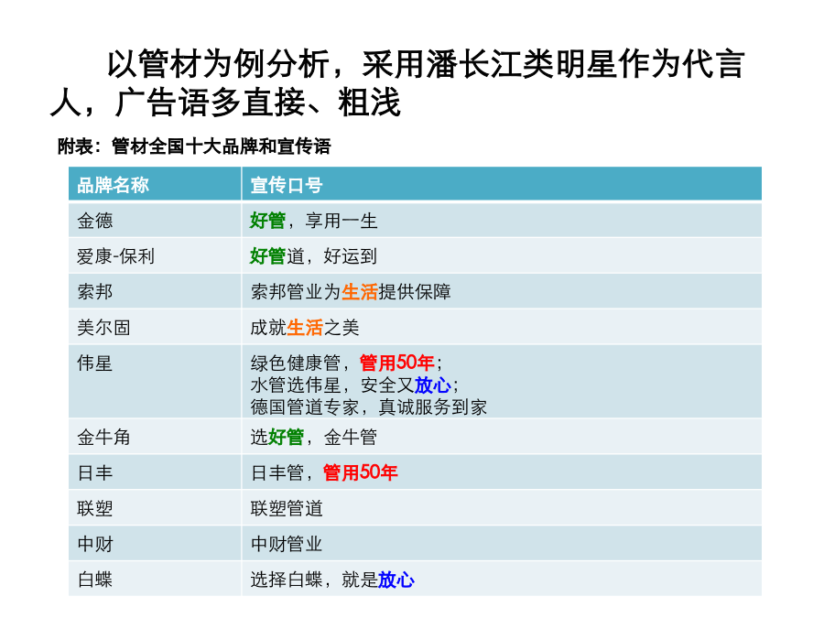Click the slogan 好管道，好运到

pos(314,256)
